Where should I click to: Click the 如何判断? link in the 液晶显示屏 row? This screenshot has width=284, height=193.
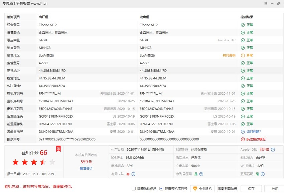[x=254, y=132]
